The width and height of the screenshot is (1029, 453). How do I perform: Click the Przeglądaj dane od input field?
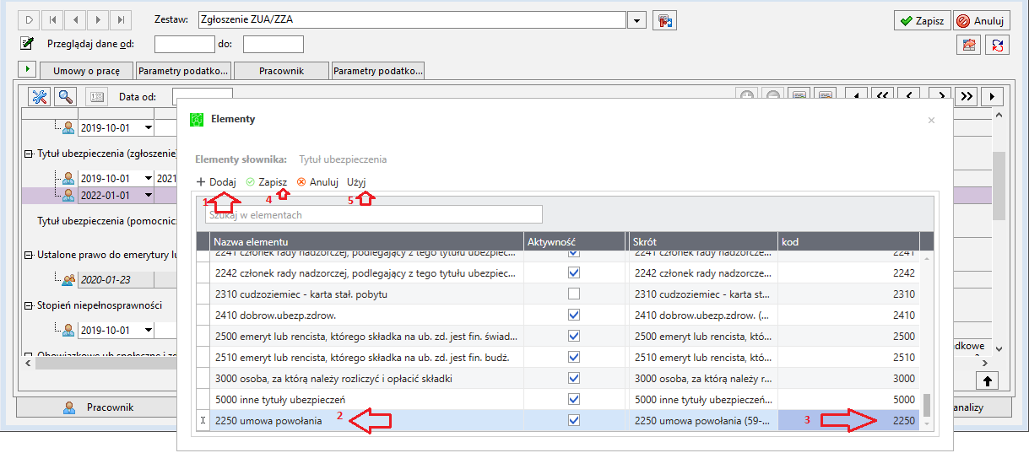tap(185, 44)
